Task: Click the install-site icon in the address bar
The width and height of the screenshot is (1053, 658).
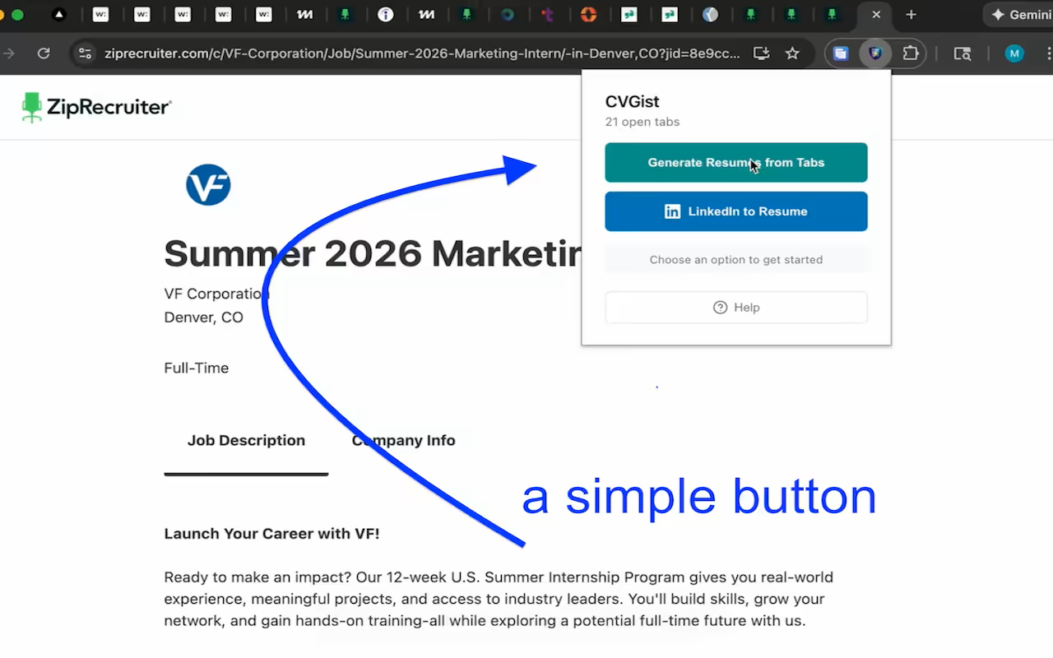Action: click(760, 53)
